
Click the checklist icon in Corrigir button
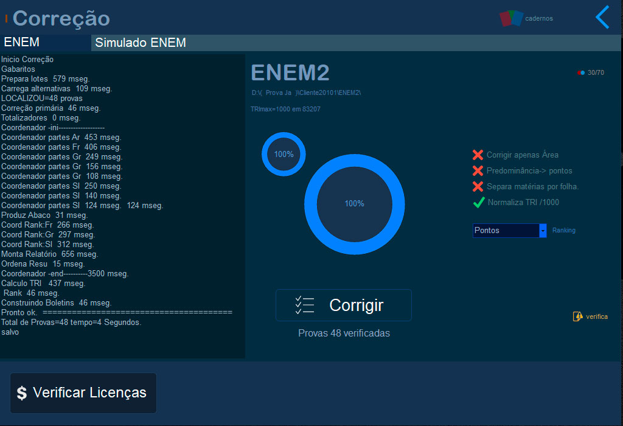pos(305,305)
